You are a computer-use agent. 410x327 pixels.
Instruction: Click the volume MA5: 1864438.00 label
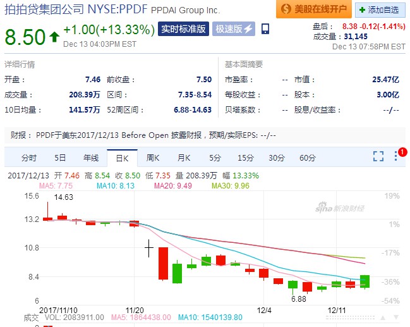(x=141, y=318)
